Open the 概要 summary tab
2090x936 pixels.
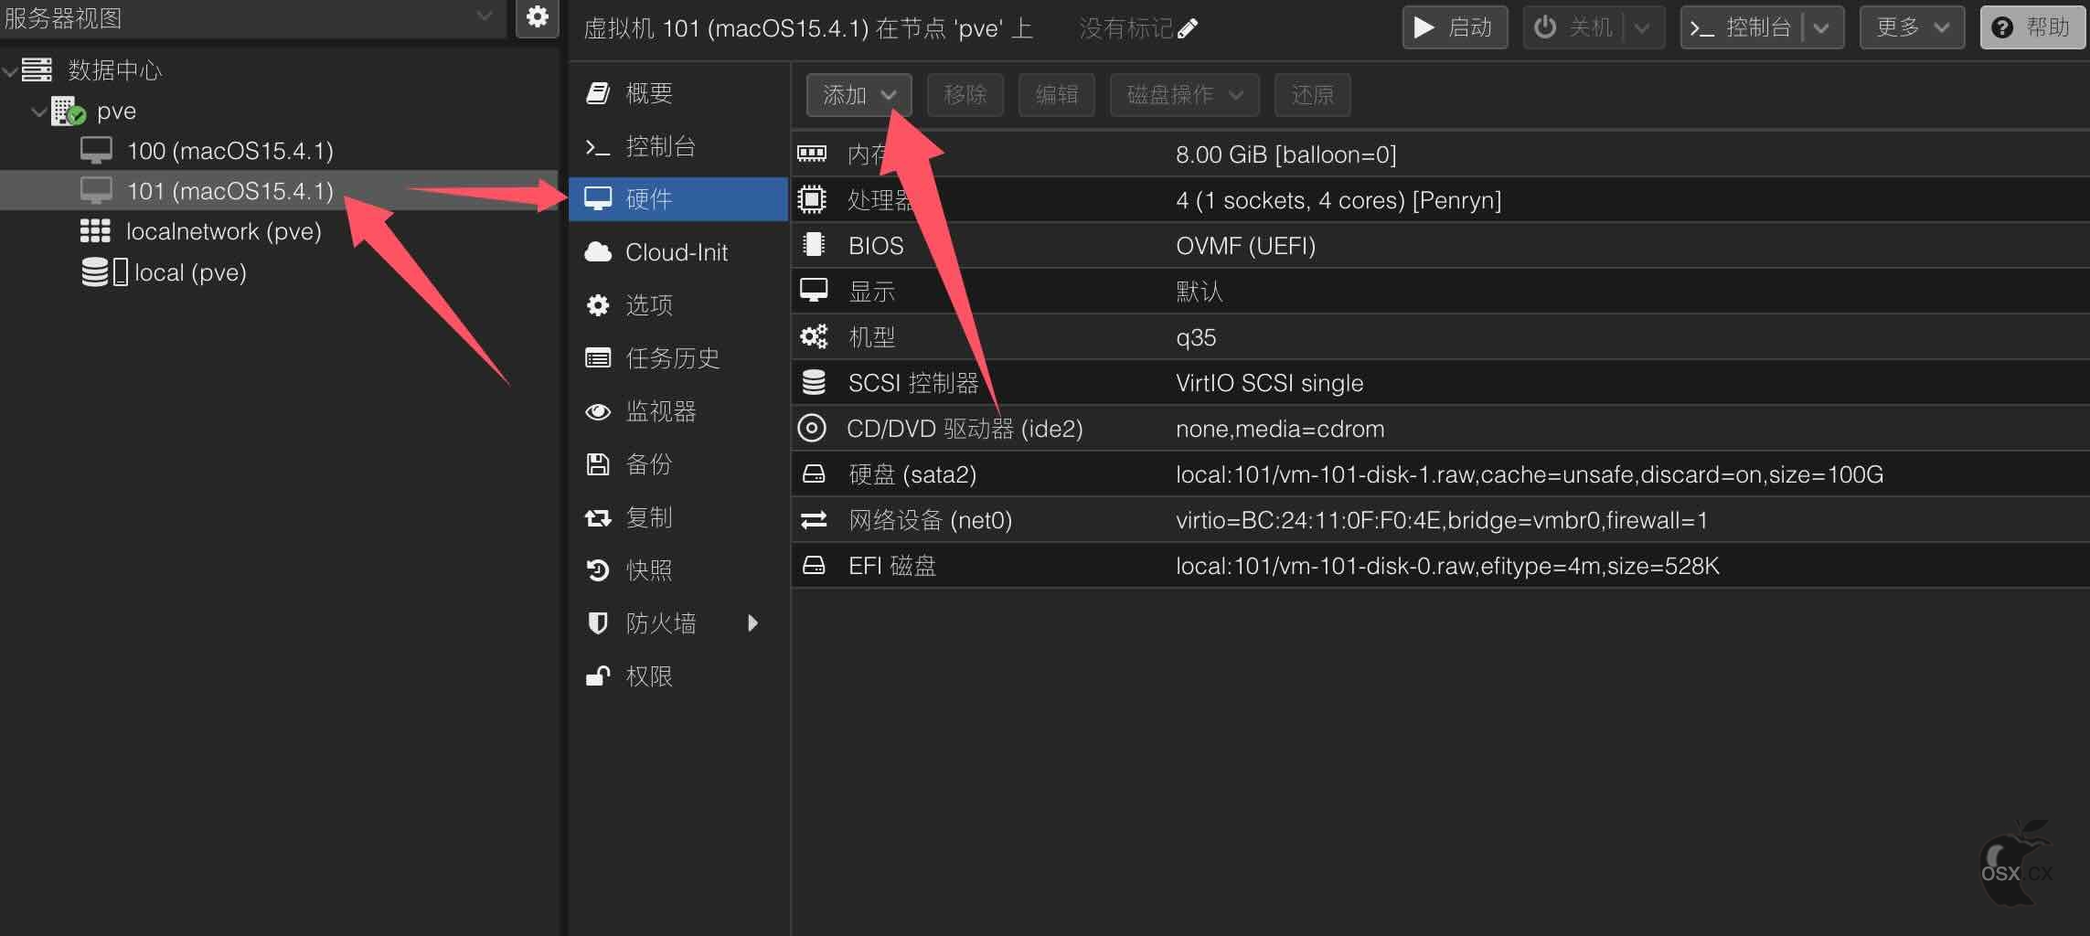tap(678, 93)
